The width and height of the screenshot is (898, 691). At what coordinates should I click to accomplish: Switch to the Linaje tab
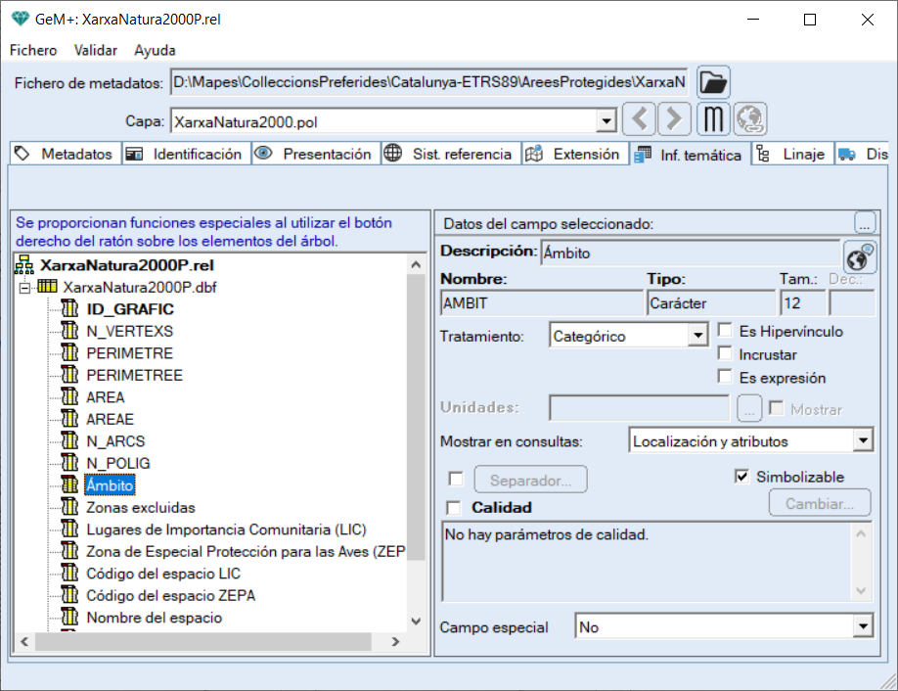click(792, 154)
